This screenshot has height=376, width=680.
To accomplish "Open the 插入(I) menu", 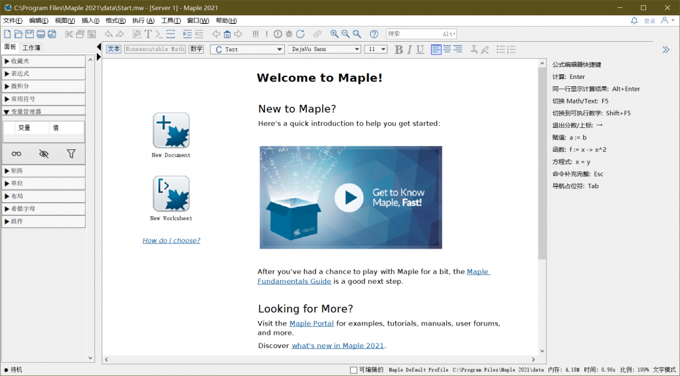I will 90,21.
